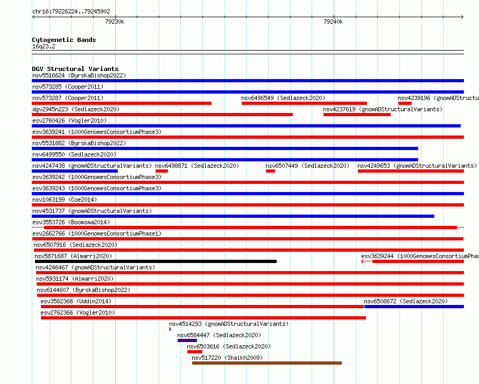Click the red nsv6503616 variant bar
Viewport: 479px width, 384px height.
coord(195,352)
